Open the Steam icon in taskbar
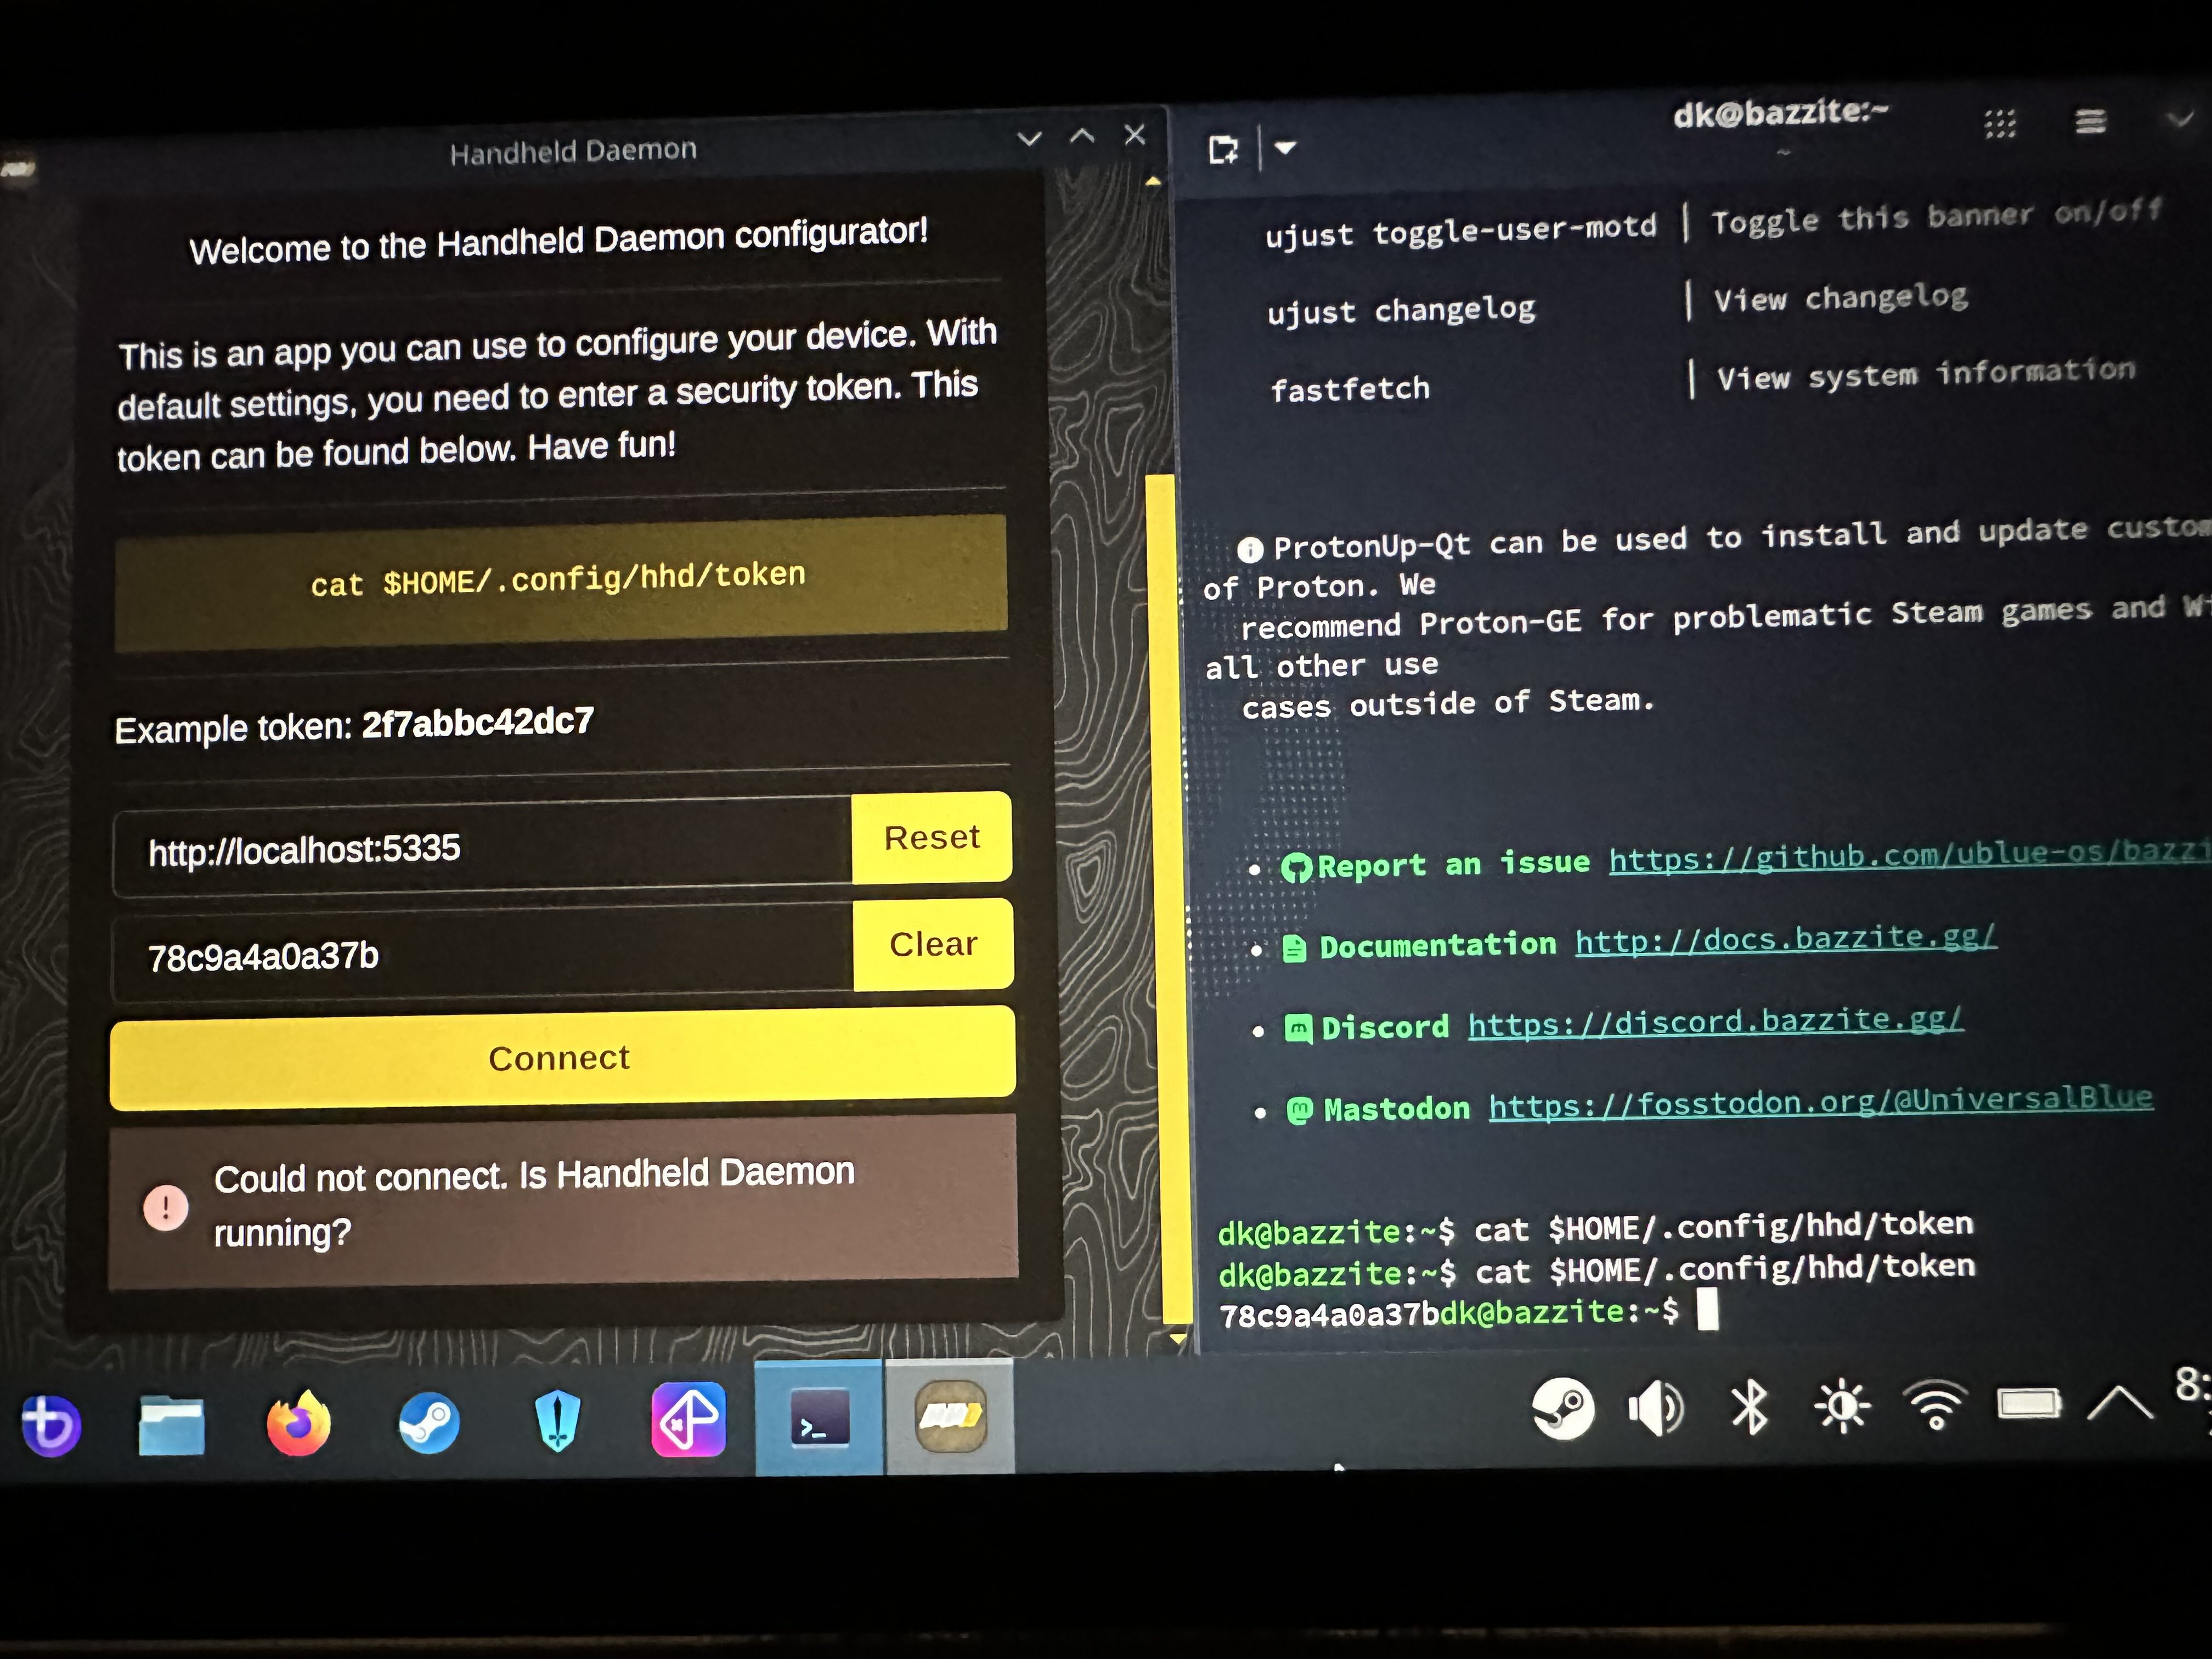The height and width of the screenshot is (1659, 2212). [429, 1422]
